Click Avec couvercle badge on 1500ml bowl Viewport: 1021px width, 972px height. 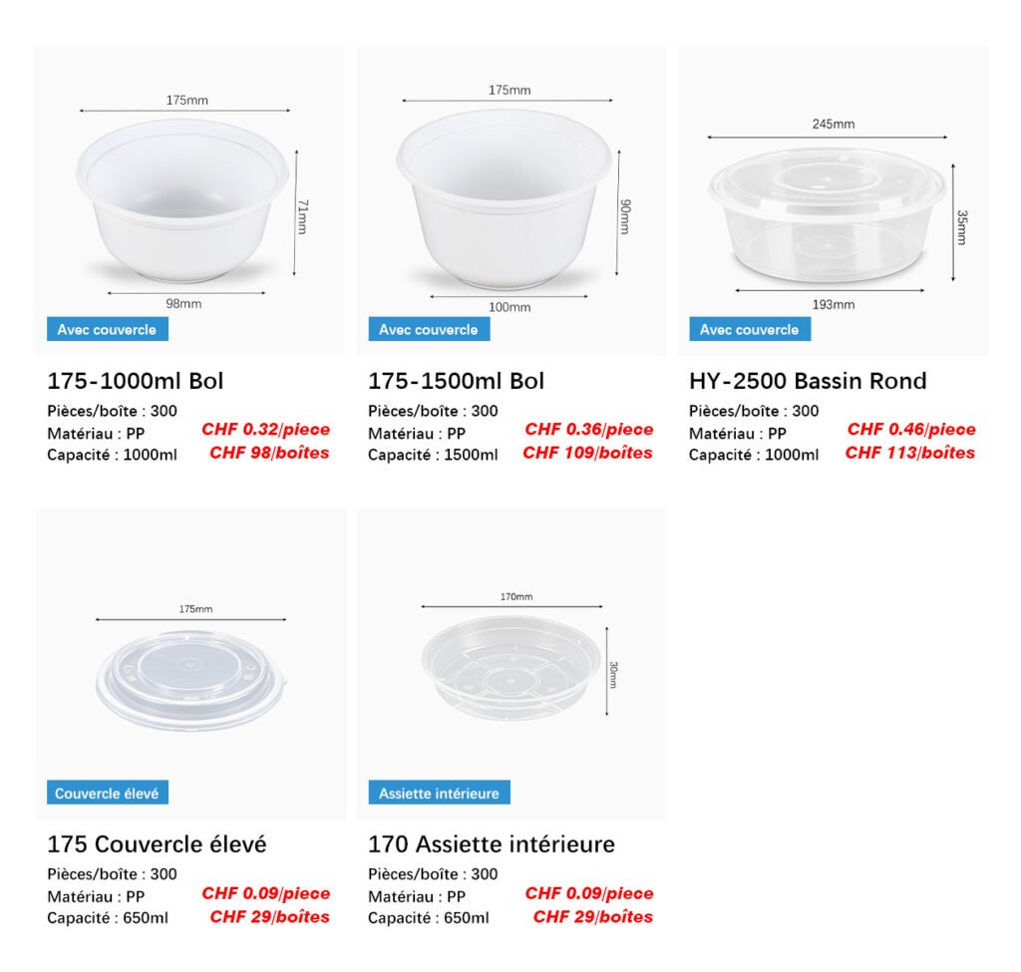click(429, 329)
